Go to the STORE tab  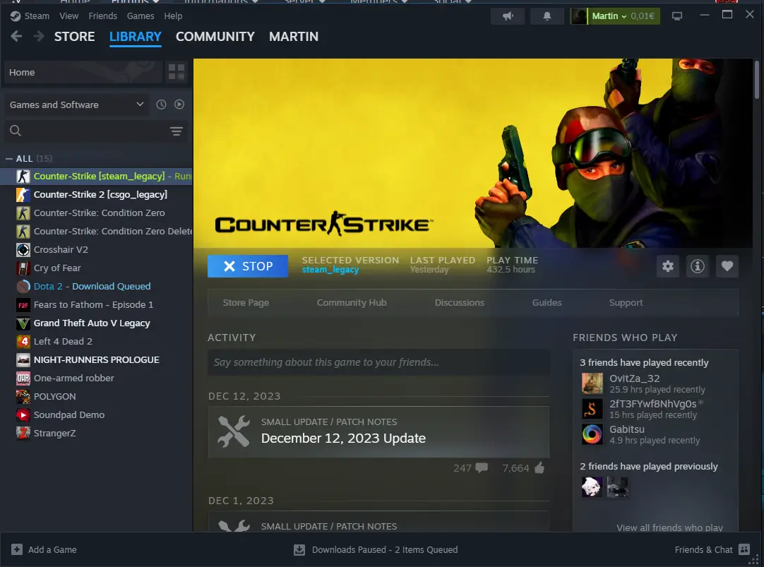pyautogui.click(x=75, y=37)
